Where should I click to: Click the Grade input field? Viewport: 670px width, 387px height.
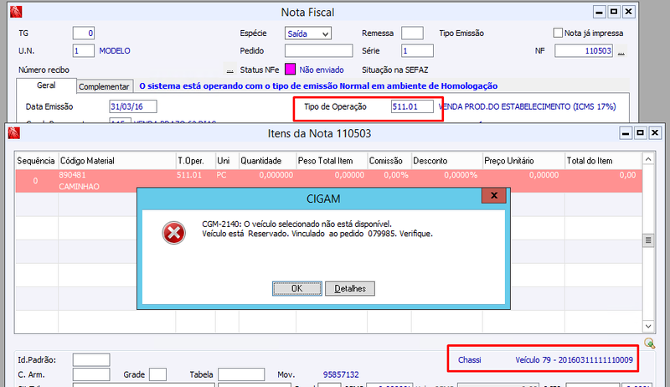(157, 374)
